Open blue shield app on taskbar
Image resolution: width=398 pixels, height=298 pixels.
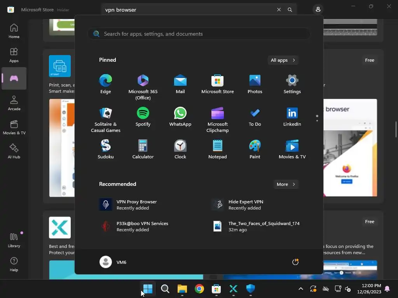(251, 289)
